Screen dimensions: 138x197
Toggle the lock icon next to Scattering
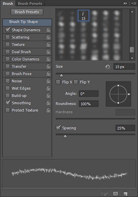pos(48,37)
